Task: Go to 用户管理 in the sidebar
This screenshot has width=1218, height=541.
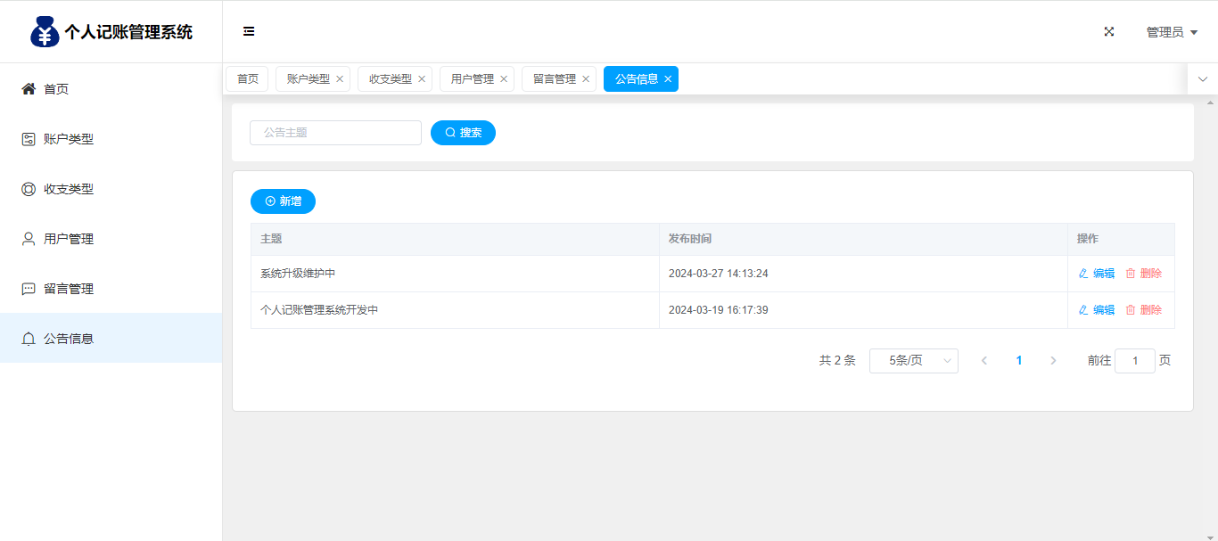Action: pos(68,239)
